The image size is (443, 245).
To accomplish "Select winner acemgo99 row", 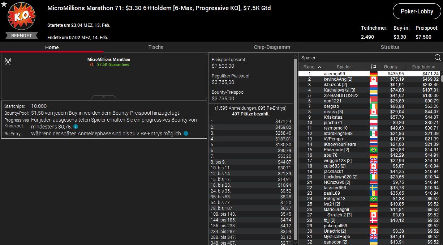I will pos(369,73).
